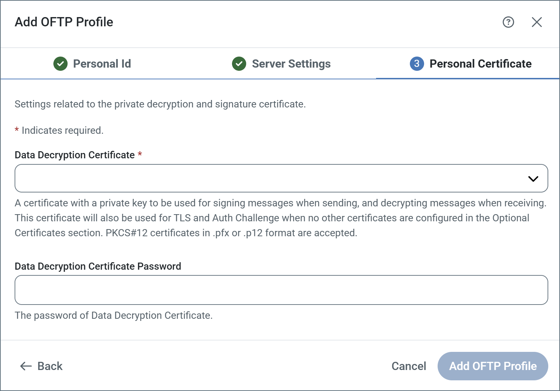Expand the certificate dropdown chevron arrow

[533, 179]
